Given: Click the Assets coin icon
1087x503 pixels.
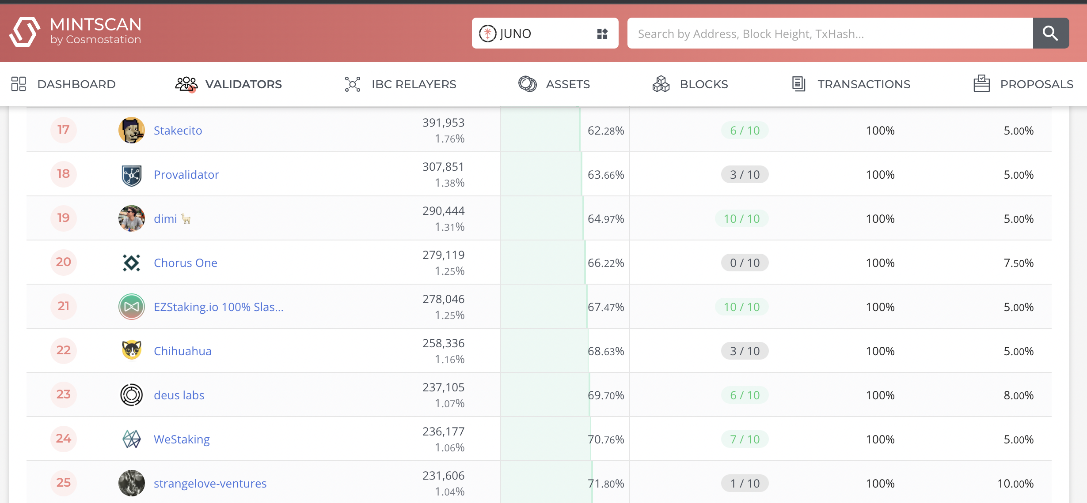Looking at the screenshot, I should tap(527, 84).
